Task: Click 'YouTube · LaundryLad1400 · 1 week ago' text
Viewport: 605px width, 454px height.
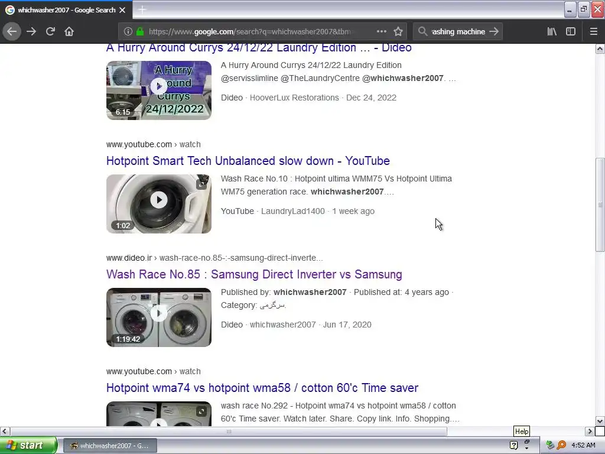Action: tap(298, 211)
